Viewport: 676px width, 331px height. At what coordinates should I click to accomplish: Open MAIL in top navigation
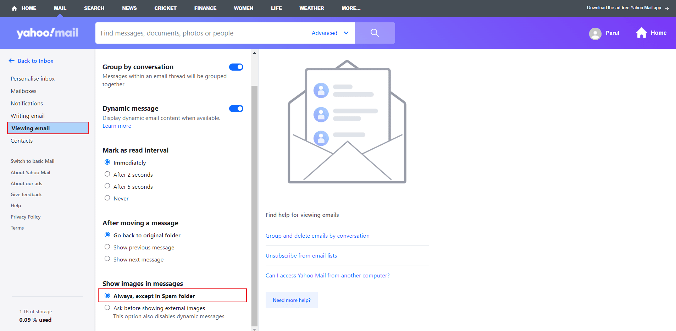tap(60, 8)
